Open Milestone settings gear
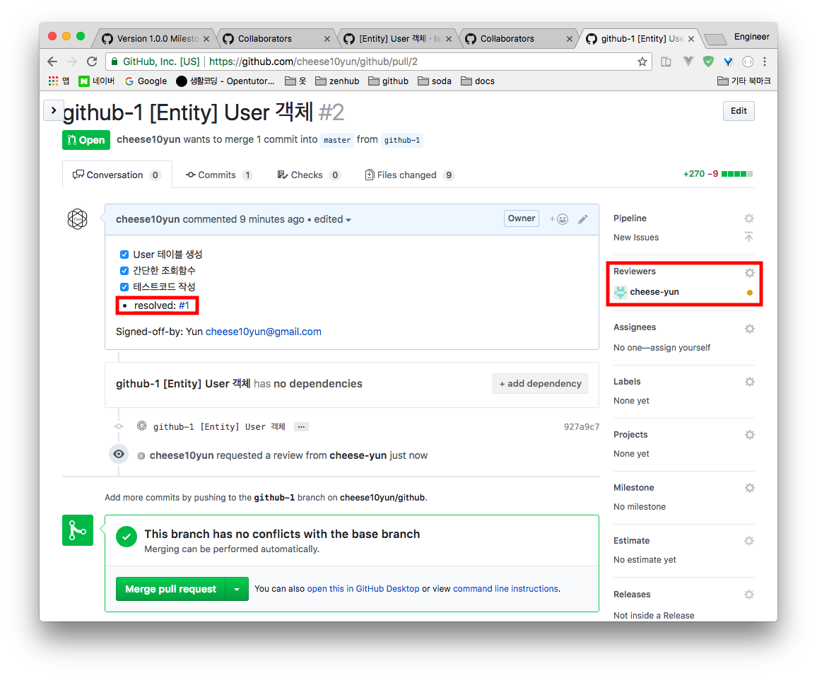Screen dimensions: 817x678 [749, 488]
